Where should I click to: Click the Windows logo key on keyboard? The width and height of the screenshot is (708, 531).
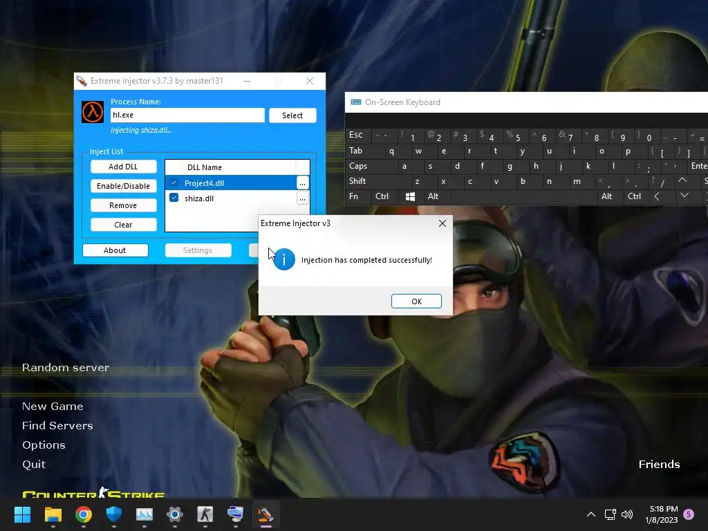(410, 196)
